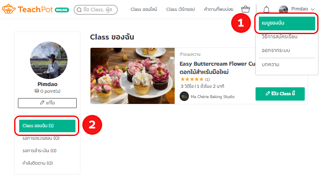321x180 pixels.
Task: Click the TeachPot teapot logo
Action: click(9, 9)
